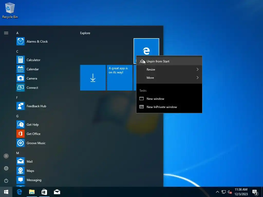Open the user account icon
Viewport: 263px width, 197px height.
click(x=6, y=156)
